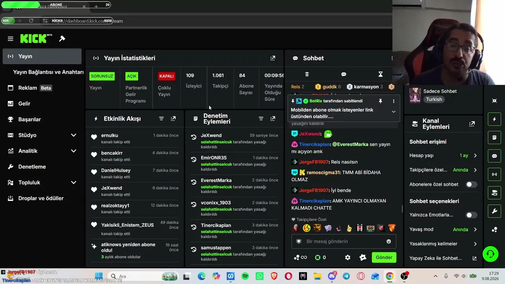505x284 pixels.
Task: Open the Denetim Eylemleri filter icon
Action: (x=261, y=119)
